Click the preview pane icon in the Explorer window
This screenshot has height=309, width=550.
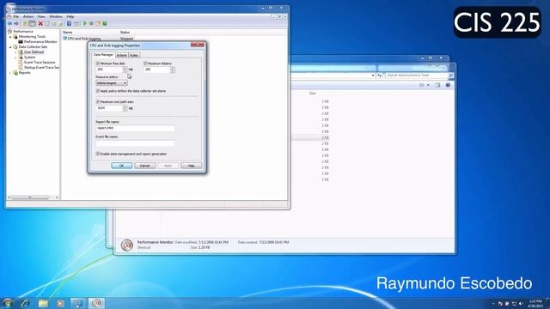437,85
